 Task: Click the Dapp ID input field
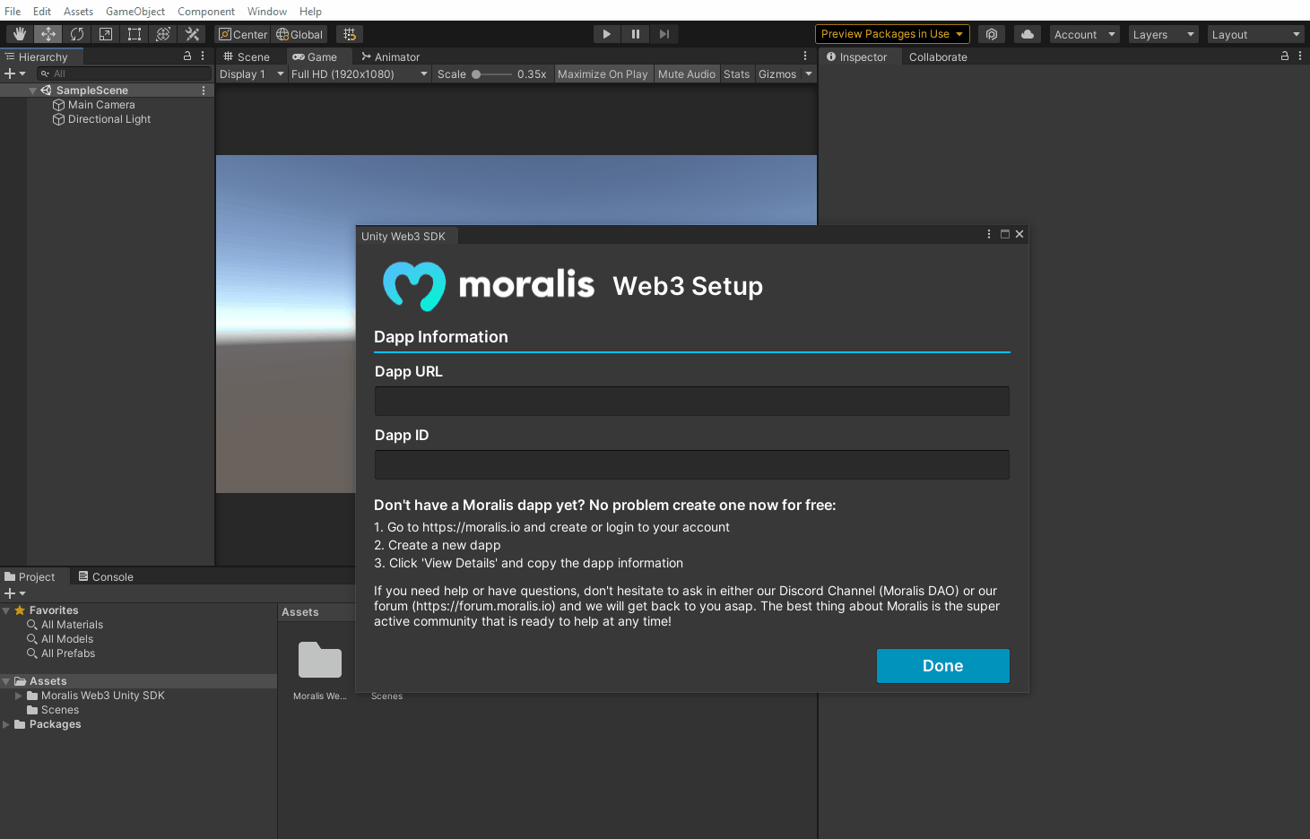[692, 464]
